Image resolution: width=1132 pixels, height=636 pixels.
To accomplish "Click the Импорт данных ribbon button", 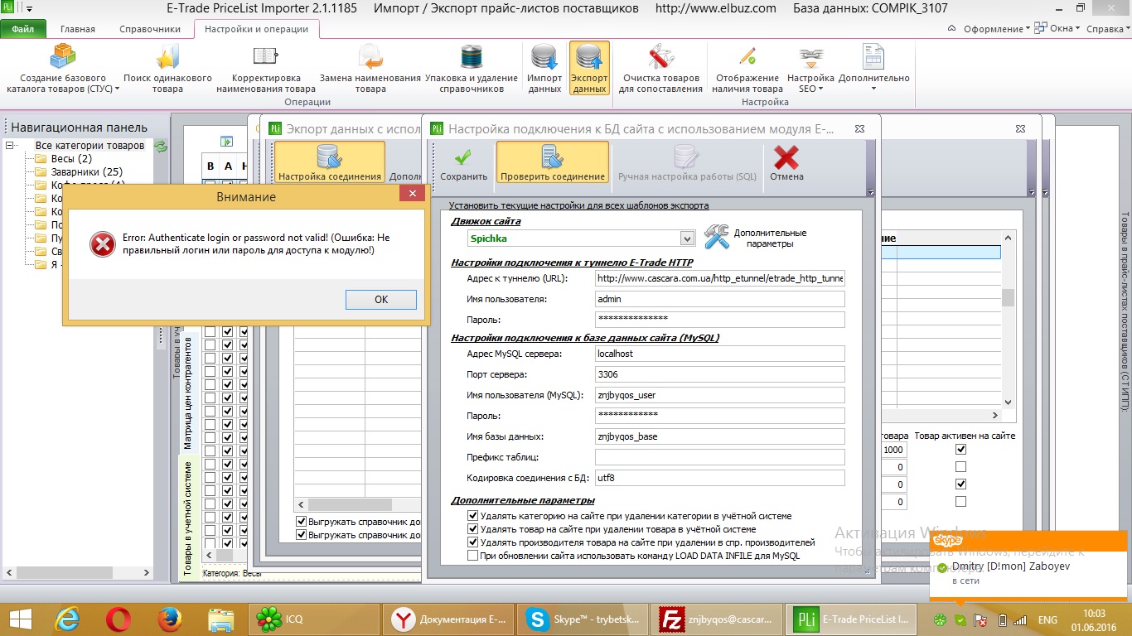I will [544, 68].
